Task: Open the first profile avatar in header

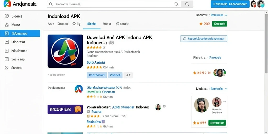Action: click(x=253, y=4)
